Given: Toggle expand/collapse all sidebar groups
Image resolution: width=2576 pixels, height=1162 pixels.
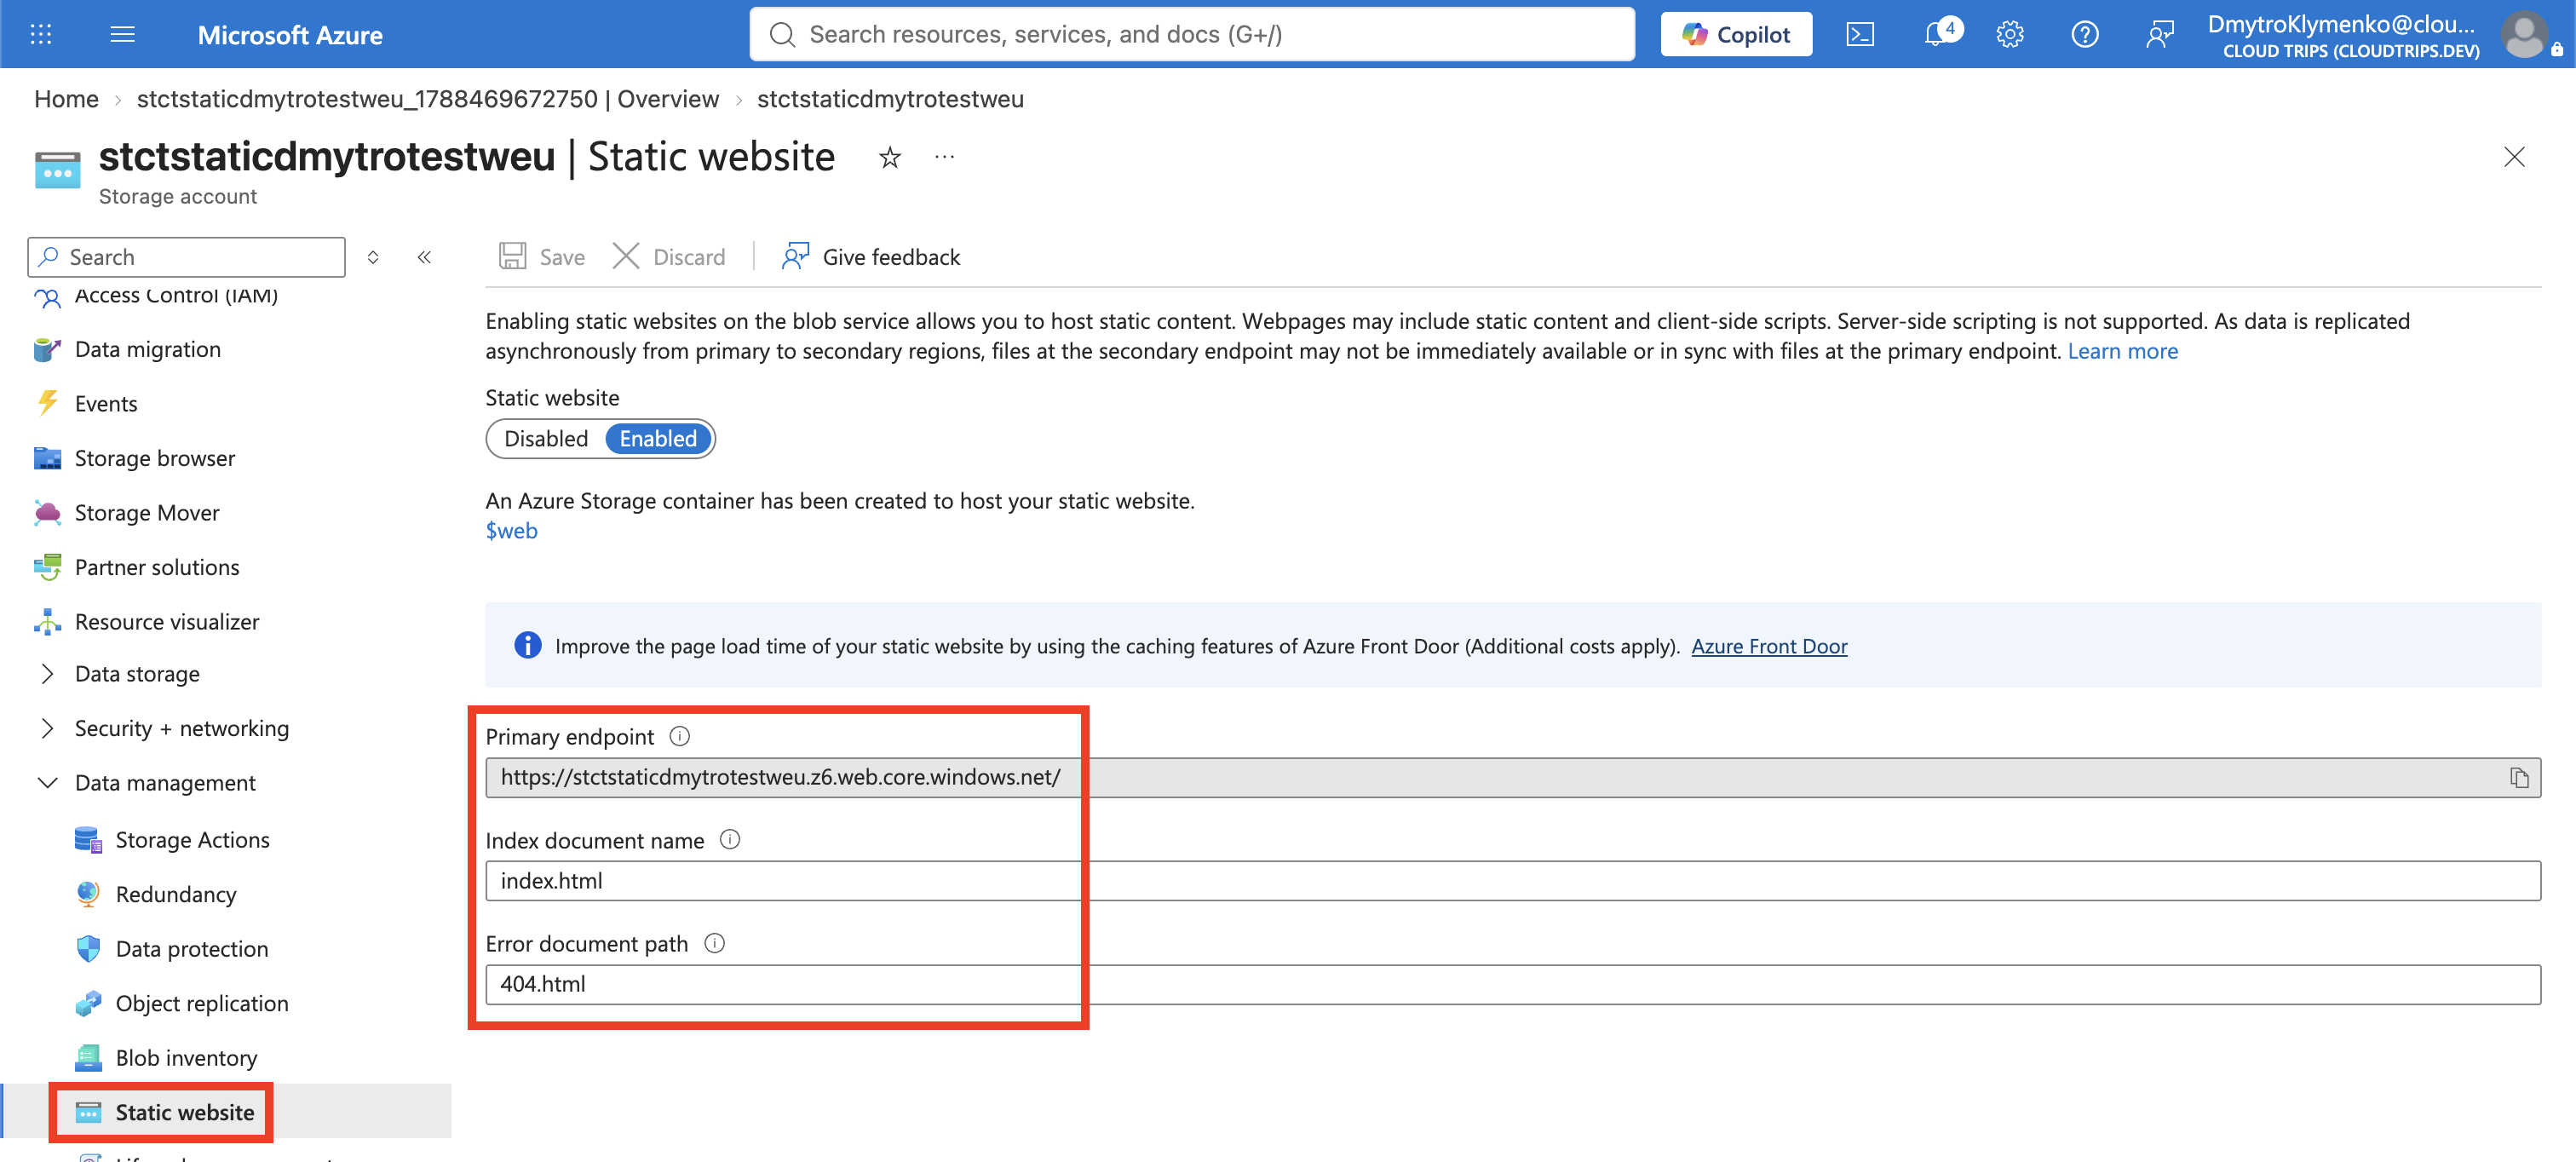Looking at the screenshot, I should pyautogui.click(x=373, y=257).
